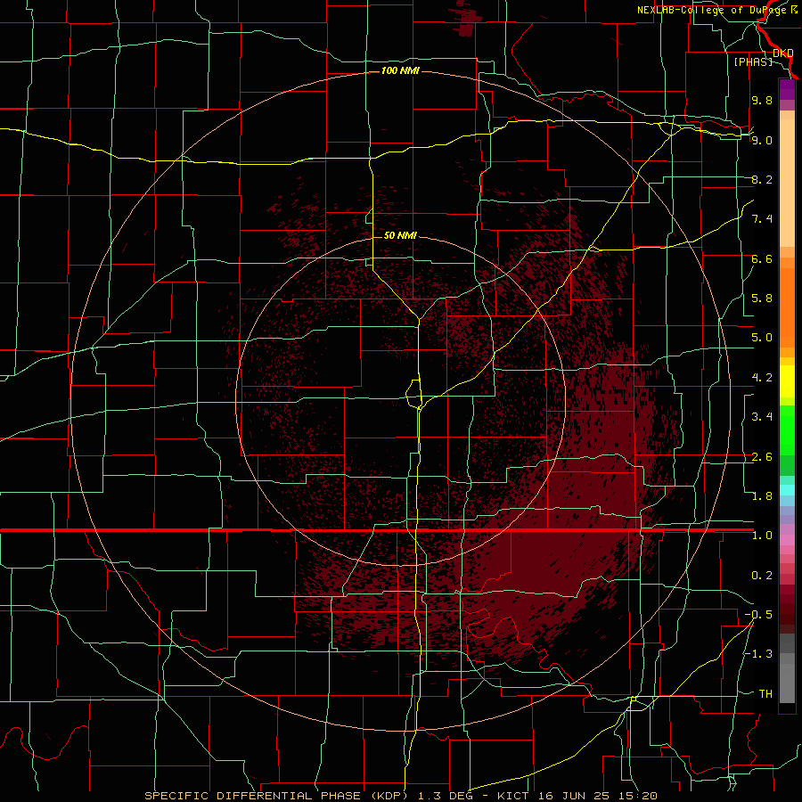Click the 50 NMI range ring label
Screen dimensions: 802x802
400,235
